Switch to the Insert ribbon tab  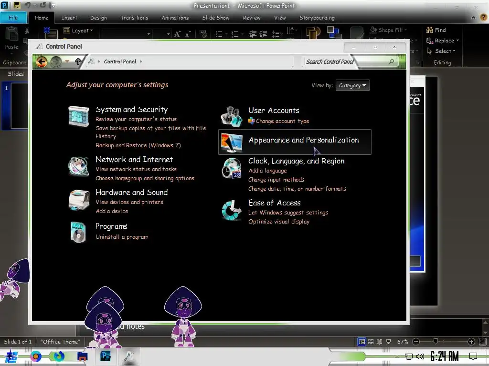click(69, 18)
